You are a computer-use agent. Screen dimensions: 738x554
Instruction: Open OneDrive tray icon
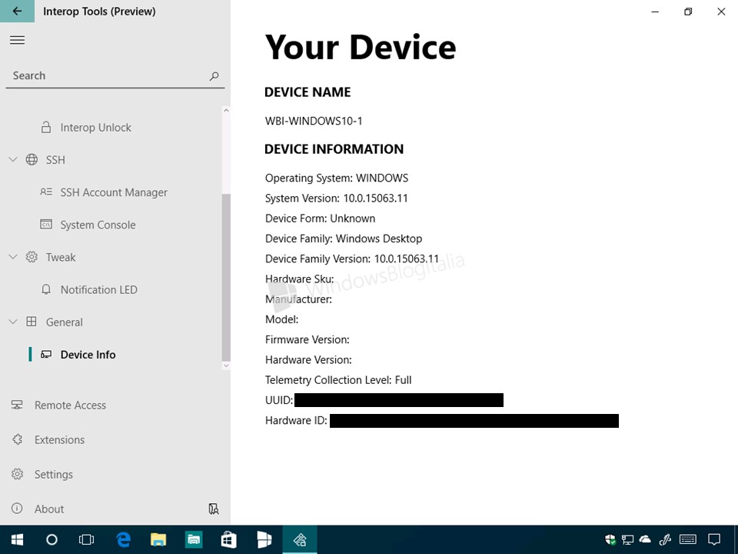pos(645,539)
